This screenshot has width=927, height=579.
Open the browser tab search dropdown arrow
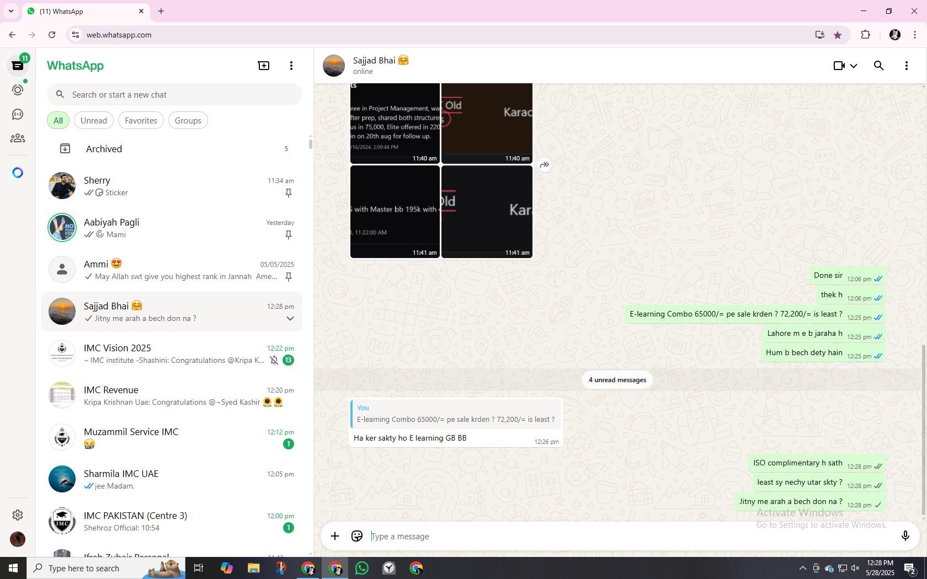pyautogui.click(x=10, y=11)
